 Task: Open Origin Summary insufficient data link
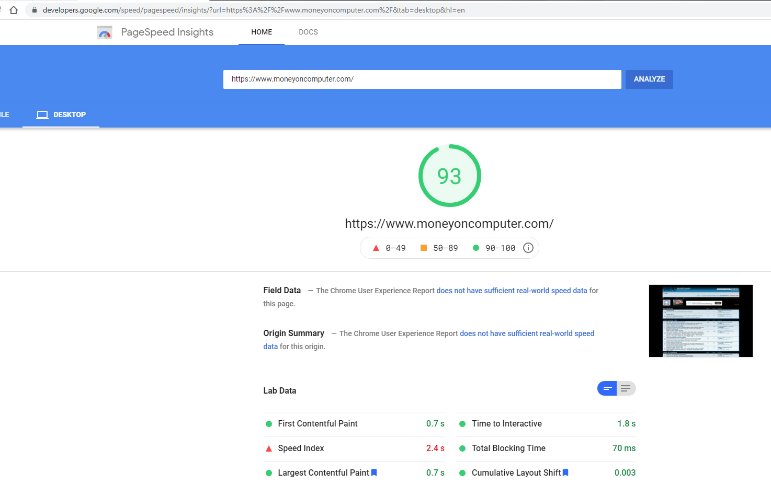[527, 333]
